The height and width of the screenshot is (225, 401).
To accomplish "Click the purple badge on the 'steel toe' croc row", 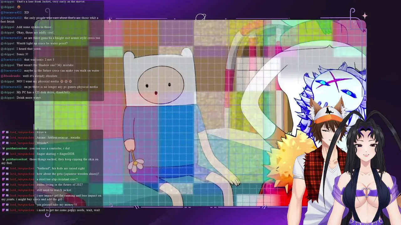I will coord(3,179).
